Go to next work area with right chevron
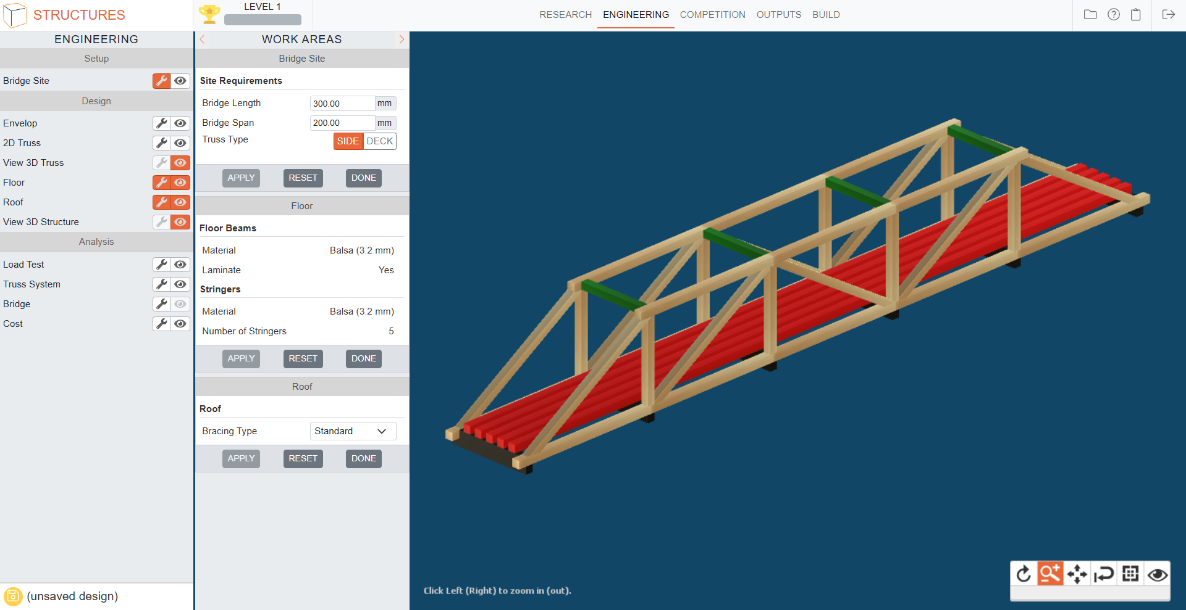 click(402, 39)
